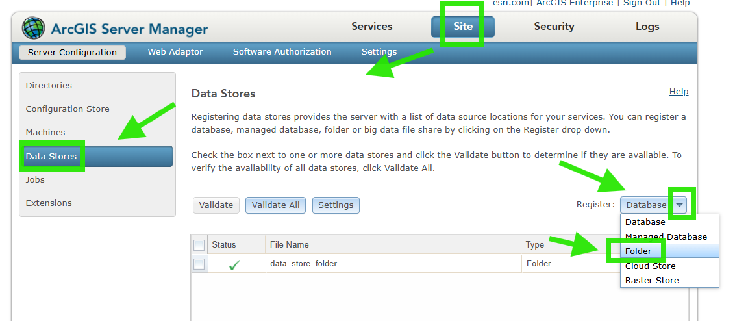Switch to the Services tab
The height and width of the screenshot is (321, 735).
coord(372,27)
